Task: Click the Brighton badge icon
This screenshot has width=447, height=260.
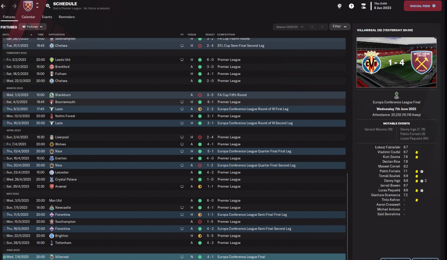Action: (52, 236)
